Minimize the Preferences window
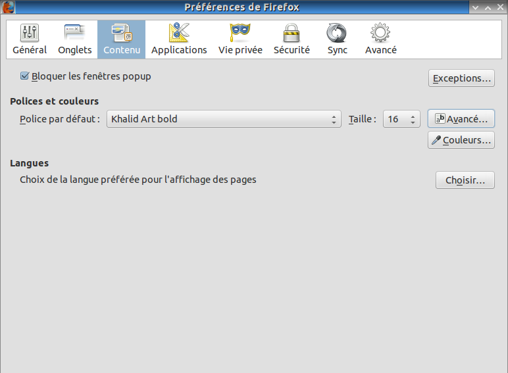The height and width of the screenshot is (373, 508). coord(475,7)
